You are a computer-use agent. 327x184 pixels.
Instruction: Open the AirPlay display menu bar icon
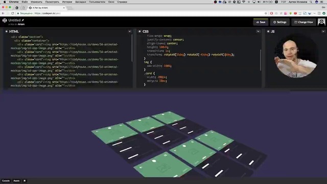tap(254, 2)
